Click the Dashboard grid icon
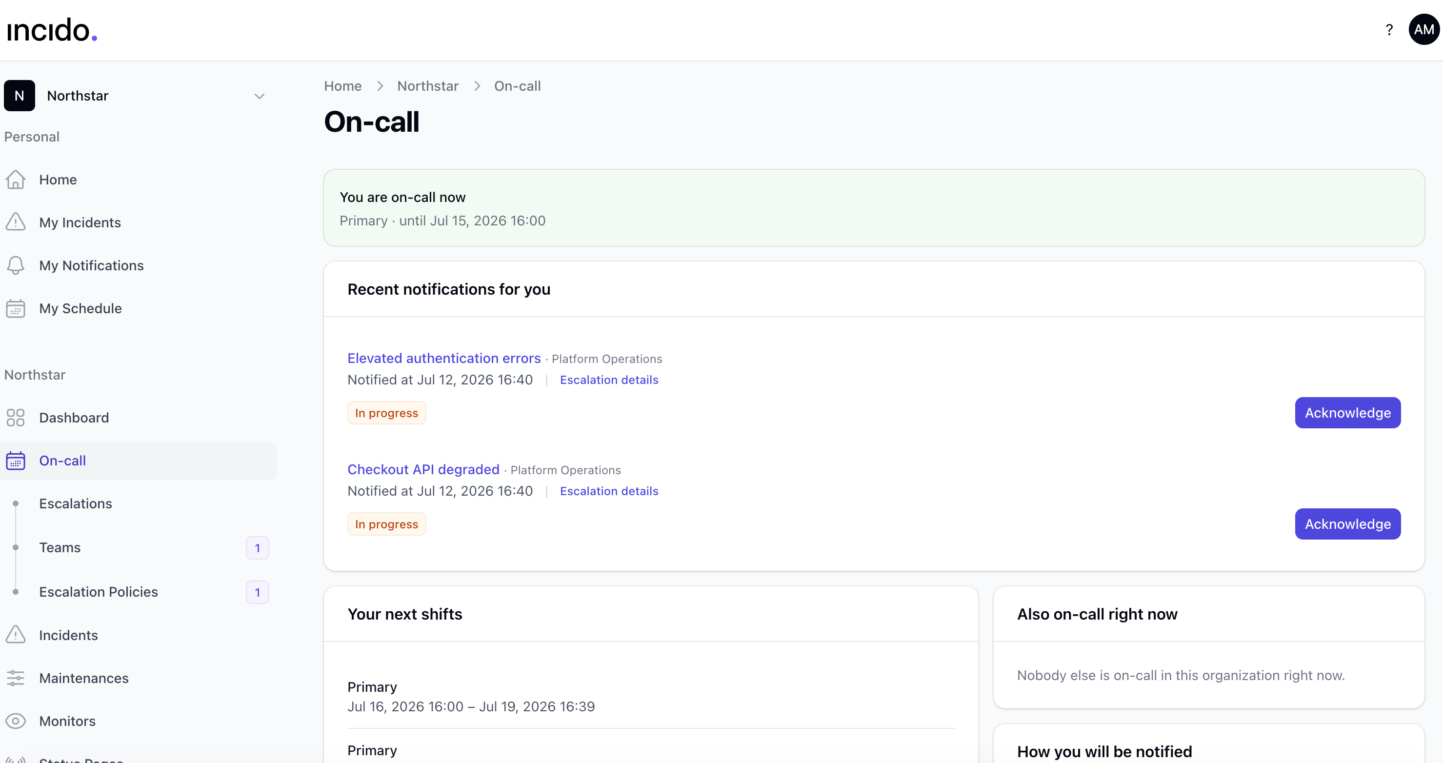Viewport: 1443px width, 763px height. (16, 418)
